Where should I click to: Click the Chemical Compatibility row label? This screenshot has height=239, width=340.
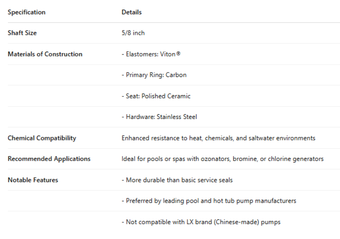click(42, 138)
